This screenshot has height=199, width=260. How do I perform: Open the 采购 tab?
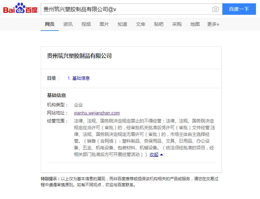click(x=177, y=24)
